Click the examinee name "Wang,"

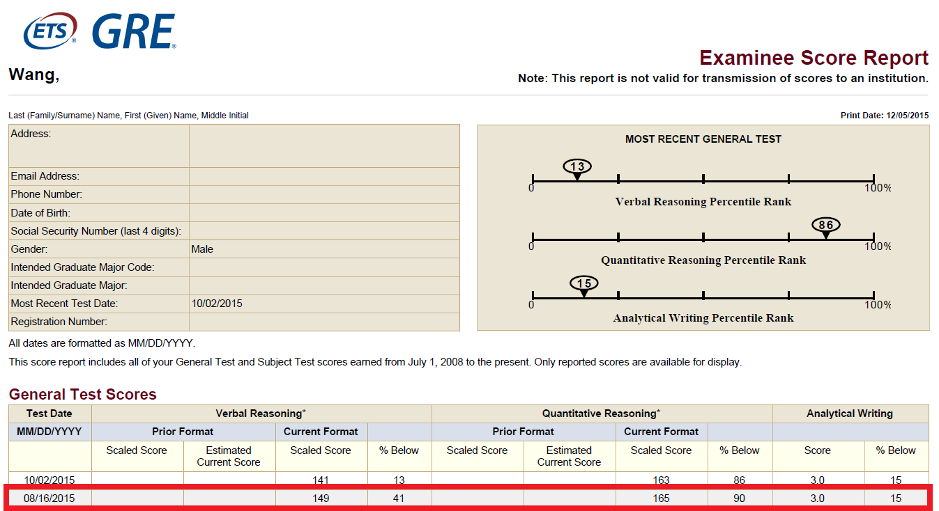33,75
